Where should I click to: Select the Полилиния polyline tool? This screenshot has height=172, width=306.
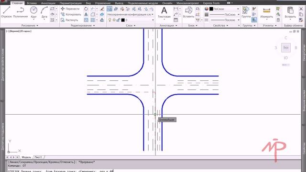click(x=20, y=12)
